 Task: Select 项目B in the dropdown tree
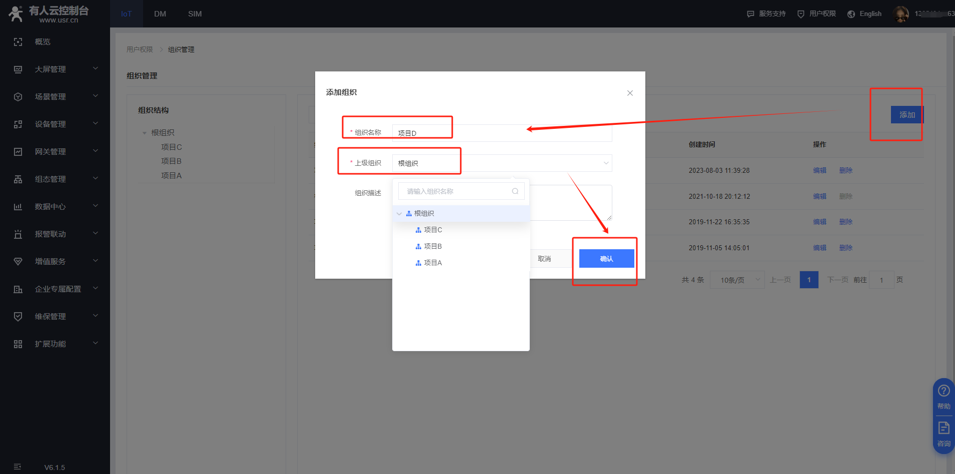coord(433,246)
